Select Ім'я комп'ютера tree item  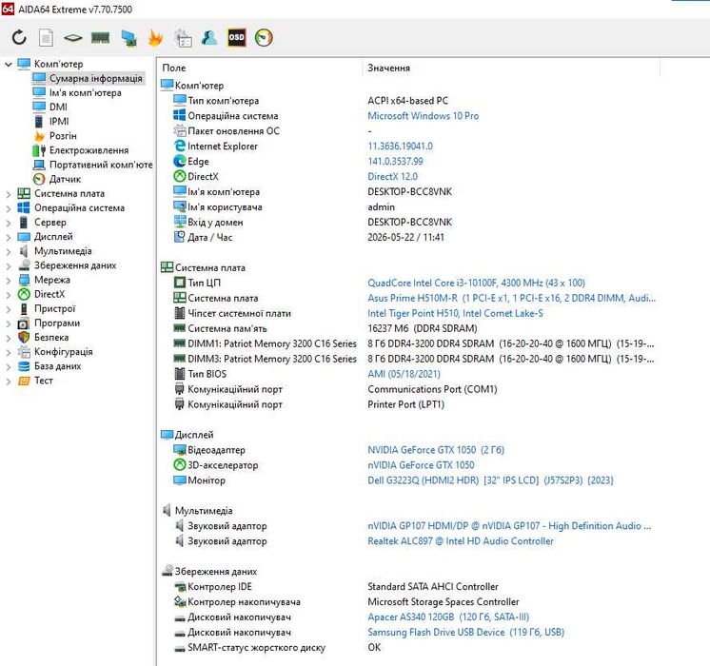coord(85,93)
